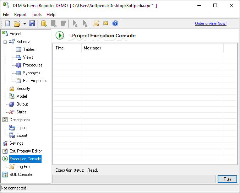Open the Ext. Property Editor item

pyautogui.click(x=26, y=151)
